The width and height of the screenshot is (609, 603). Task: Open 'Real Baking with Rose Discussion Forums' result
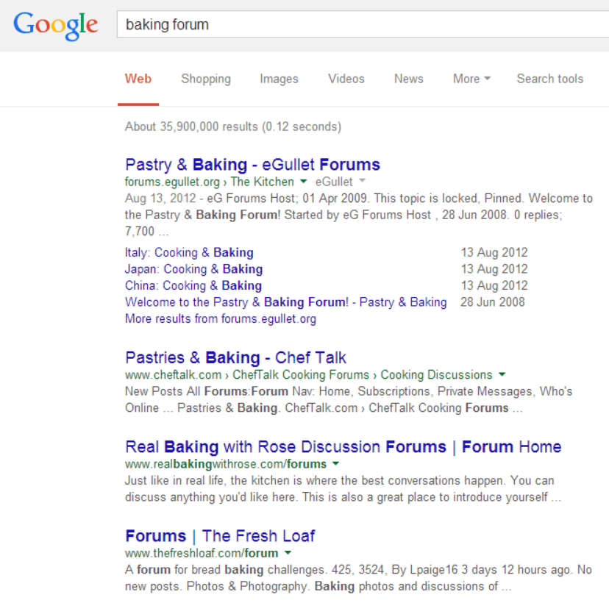pyautogui.click(x=343, y=447)
